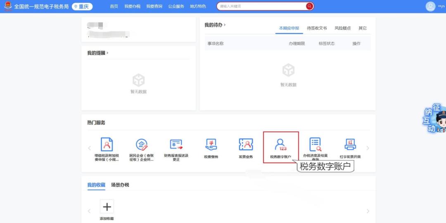Open the user avatar profile icon
446x223 pixels.
coord(431,7)
